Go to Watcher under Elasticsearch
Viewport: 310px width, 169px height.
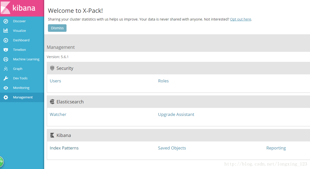(58, 114)
